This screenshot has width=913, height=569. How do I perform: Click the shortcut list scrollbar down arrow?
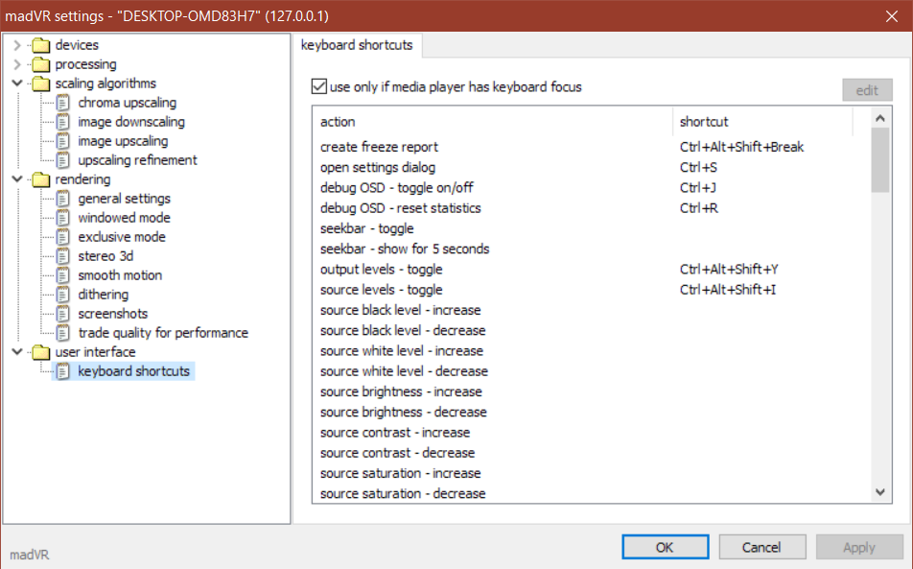click(x=880, y=492)
